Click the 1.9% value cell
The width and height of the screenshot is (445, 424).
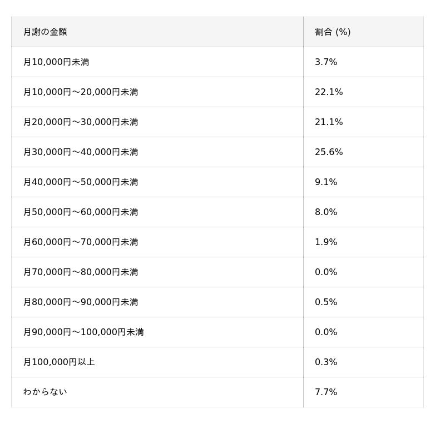pyautogui.click(x=326, y=242)
